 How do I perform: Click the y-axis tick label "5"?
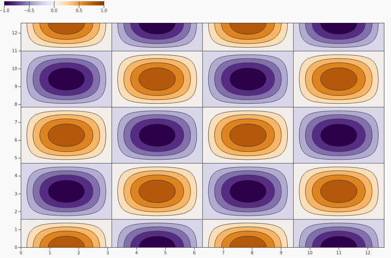pyautogui.click(x=16, y=158)
